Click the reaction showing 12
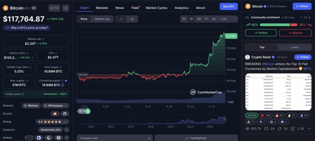Screen dimensions: 315x141 coord(250,122)
